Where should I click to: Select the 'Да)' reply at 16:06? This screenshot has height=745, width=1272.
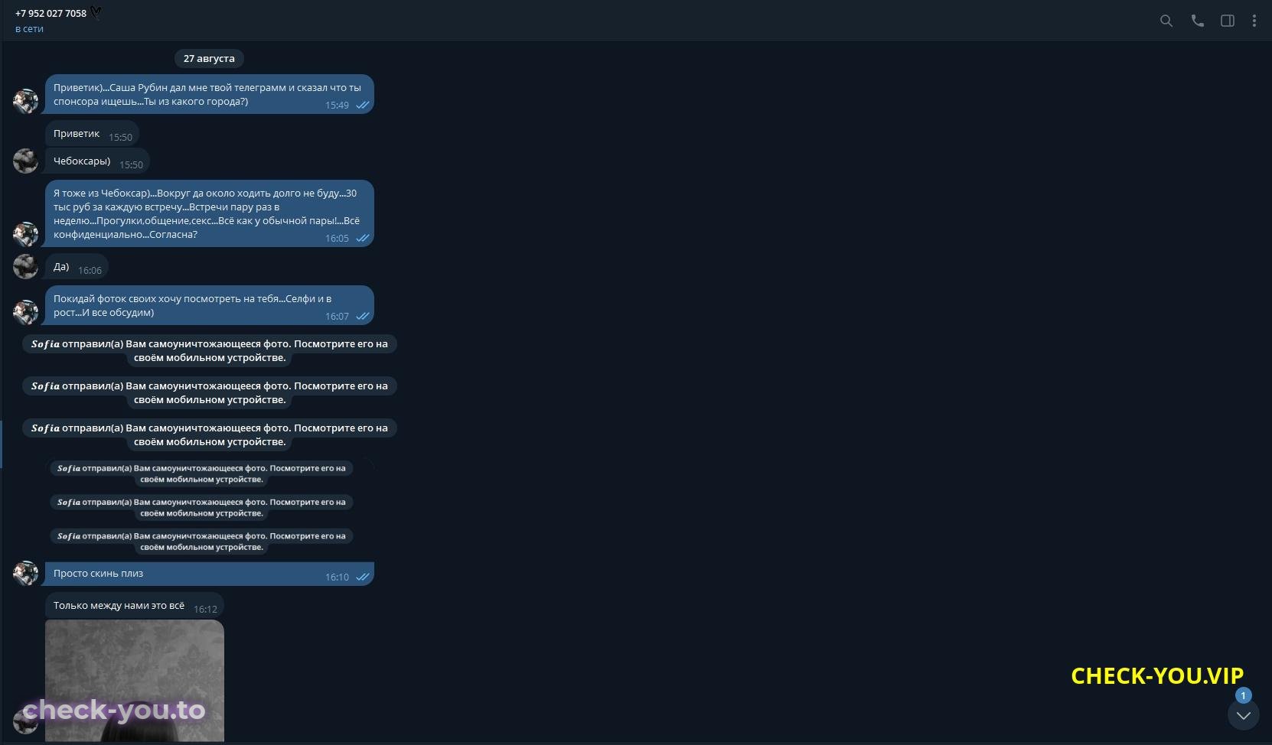point(77,267)
